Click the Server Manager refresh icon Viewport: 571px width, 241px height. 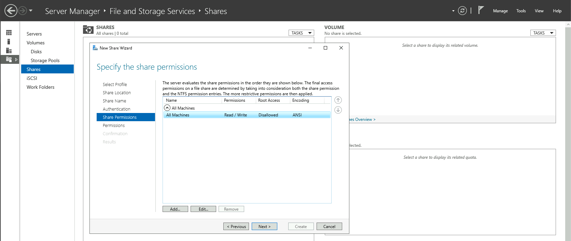click(462, 11)
